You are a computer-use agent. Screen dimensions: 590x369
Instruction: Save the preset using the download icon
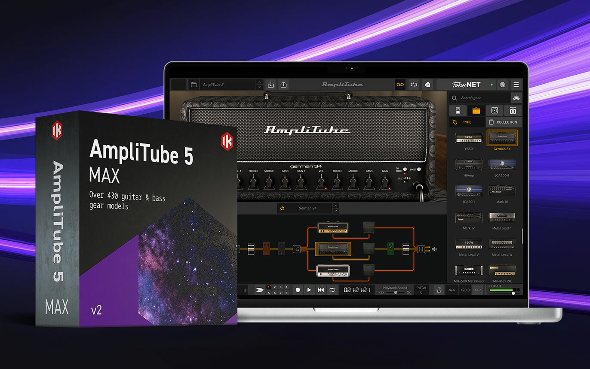click(271, 85)
